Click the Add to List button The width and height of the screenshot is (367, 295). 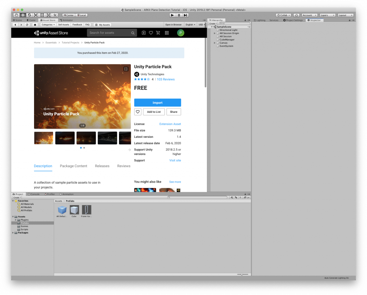(154, 112)
